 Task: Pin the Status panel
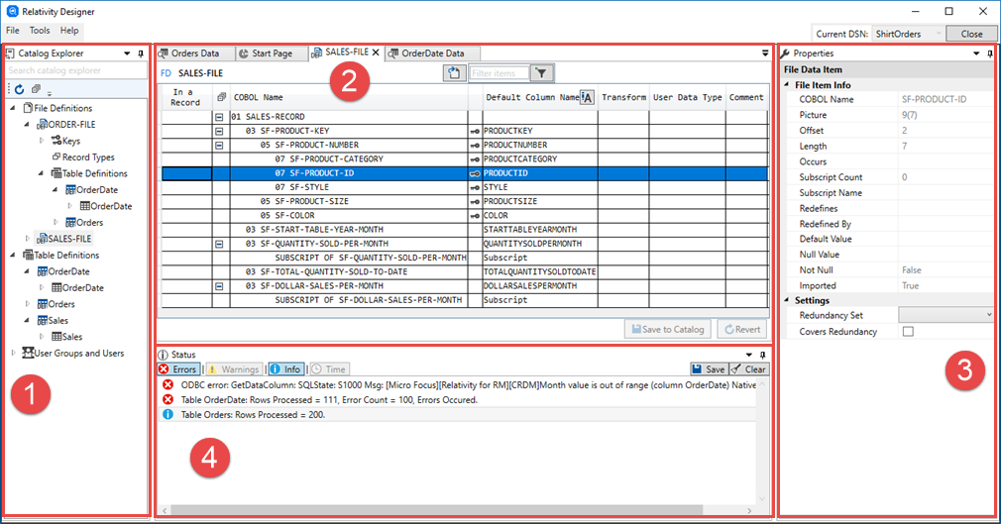point(763,354)
